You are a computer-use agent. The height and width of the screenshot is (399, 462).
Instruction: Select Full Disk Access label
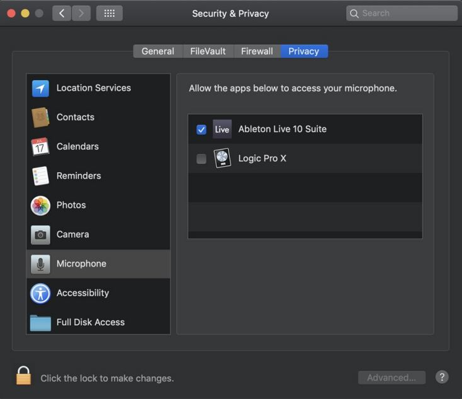point(91,322)
